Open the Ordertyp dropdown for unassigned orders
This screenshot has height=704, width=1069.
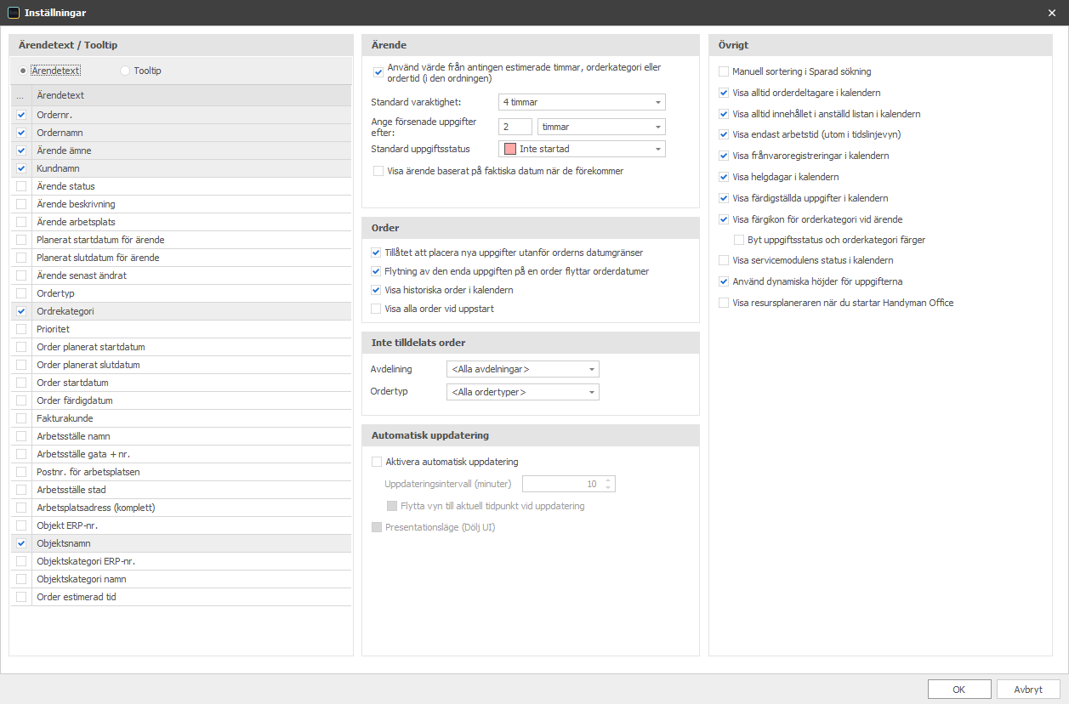point(523,392)
